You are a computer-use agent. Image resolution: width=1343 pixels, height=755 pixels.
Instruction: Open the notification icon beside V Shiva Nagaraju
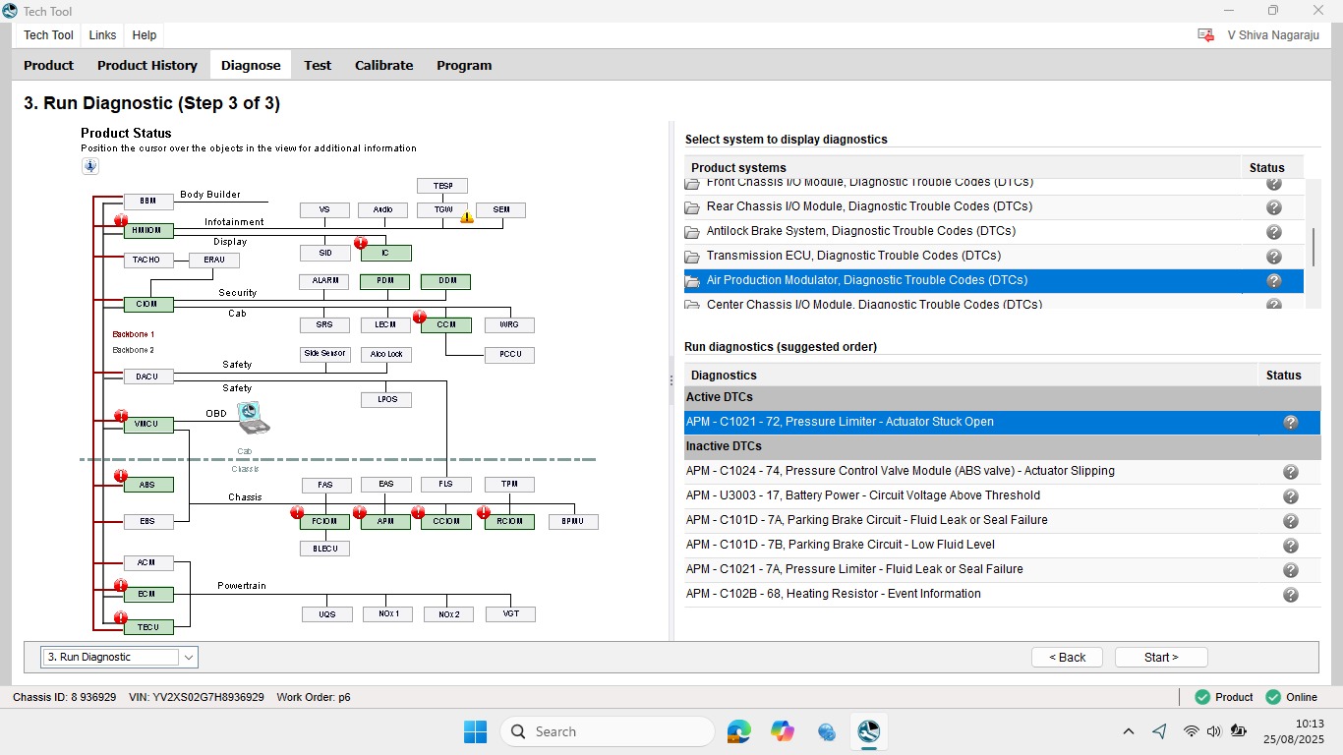click(1205, 35)
